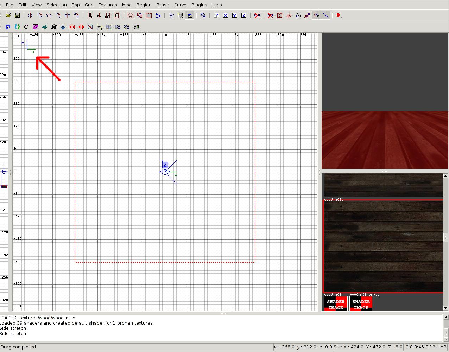449x352 pixels.
Task: Toggle the drag patch points button
Action: (x=325, y=15)
